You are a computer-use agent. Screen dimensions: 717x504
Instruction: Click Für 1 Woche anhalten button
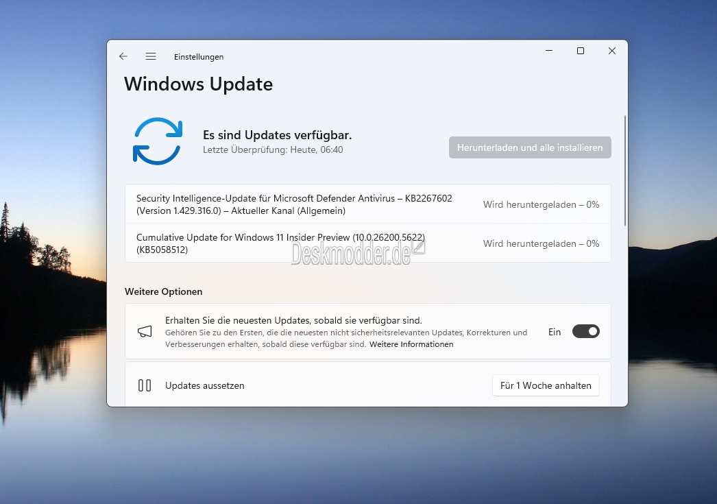point(546,385)
